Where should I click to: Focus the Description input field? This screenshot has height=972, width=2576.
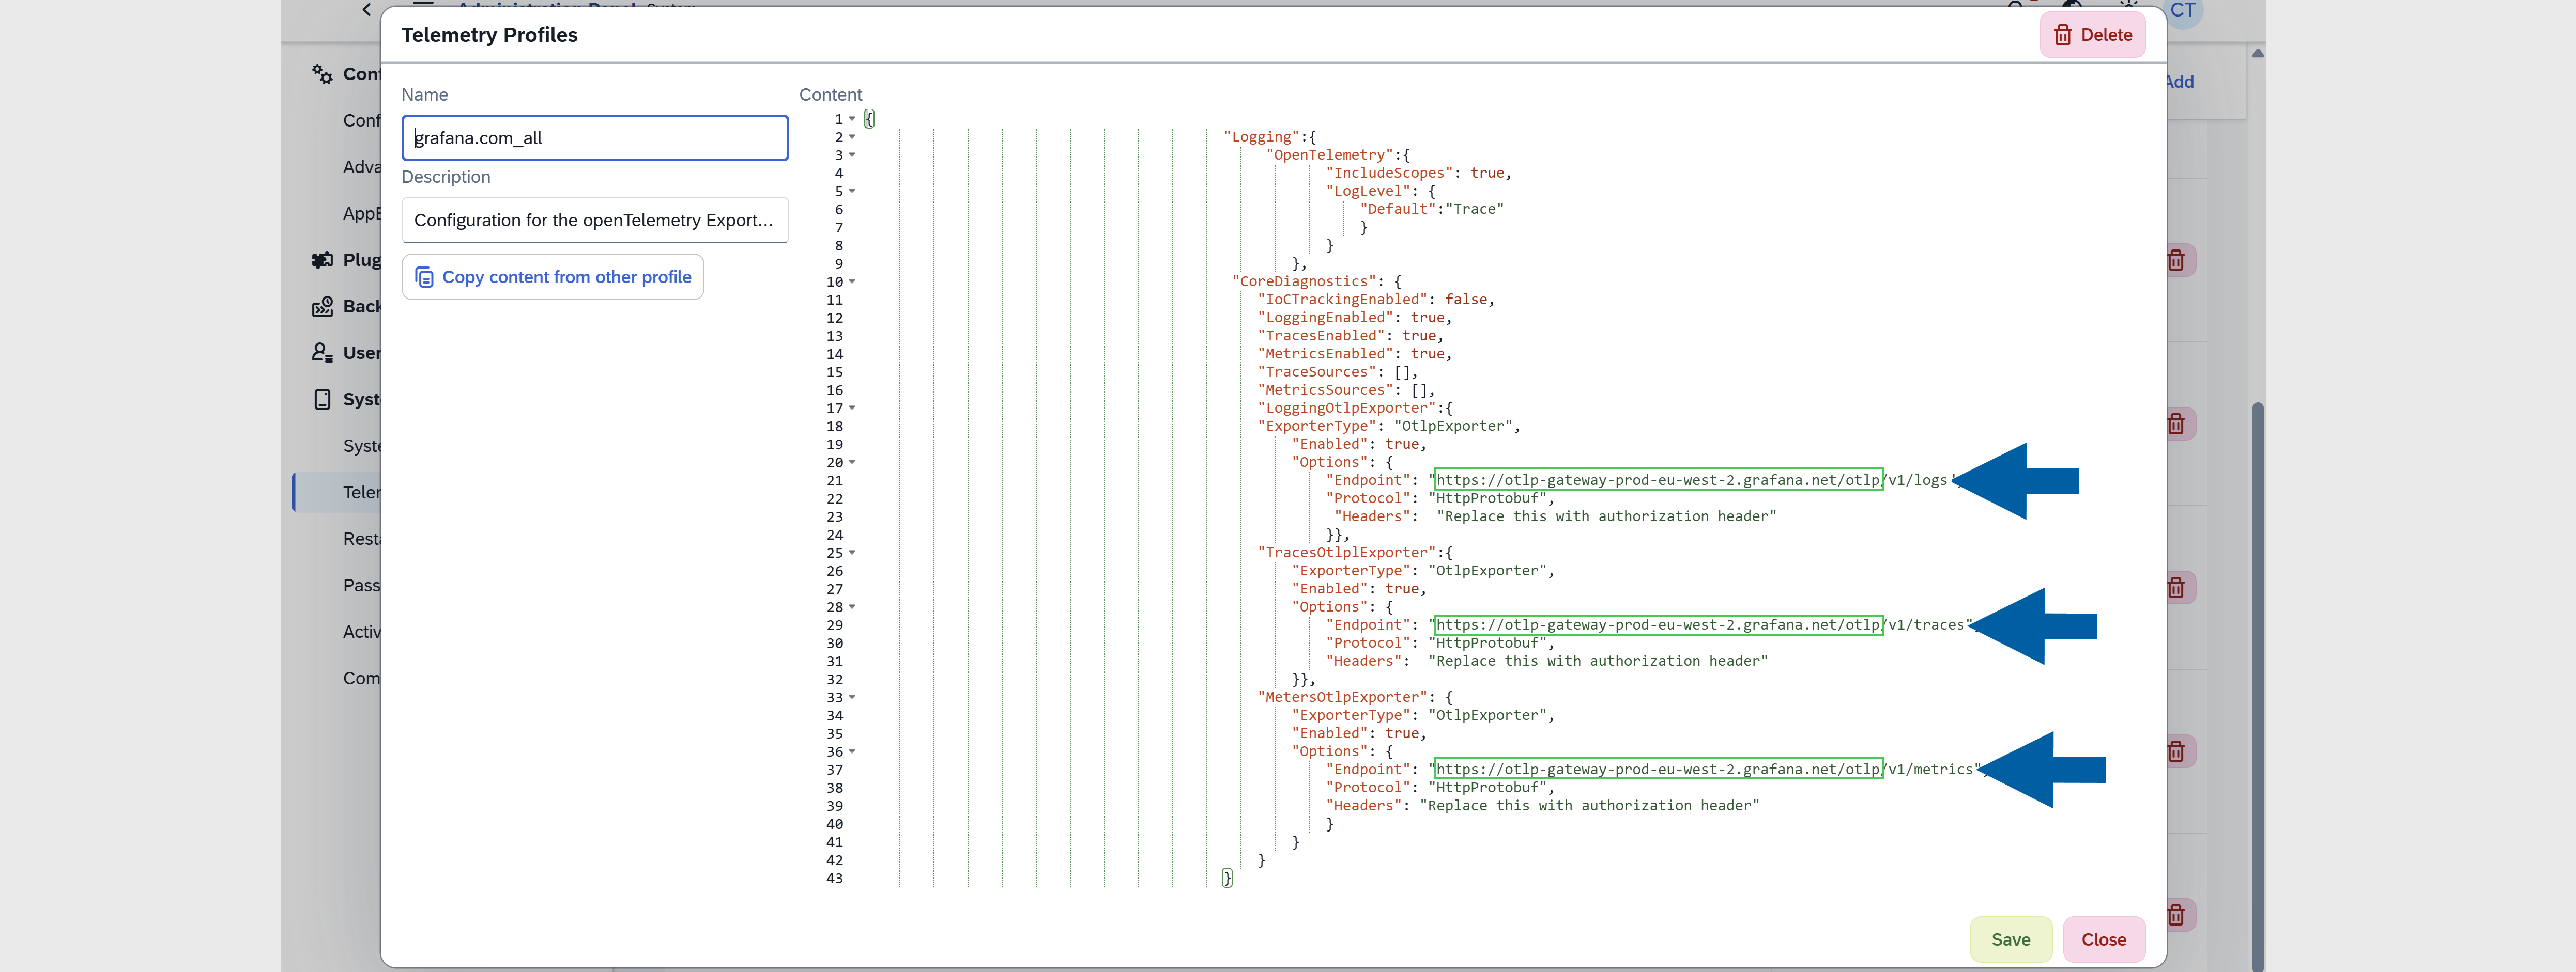point(595,220)
